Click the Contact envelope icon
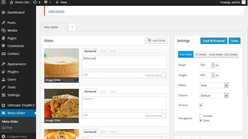248x139 pixels. [x=3, y=54]
